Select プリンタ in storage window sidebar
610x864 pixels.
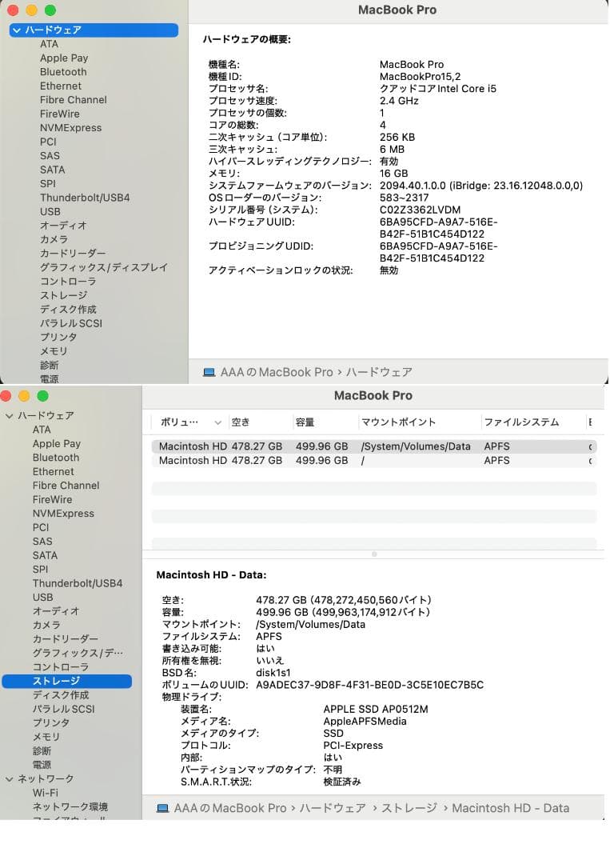coord(50,723)
